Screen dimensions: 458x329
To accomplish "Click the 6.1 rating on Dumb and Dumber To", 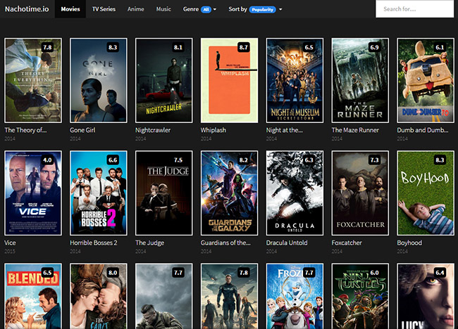I will [440, 47].
